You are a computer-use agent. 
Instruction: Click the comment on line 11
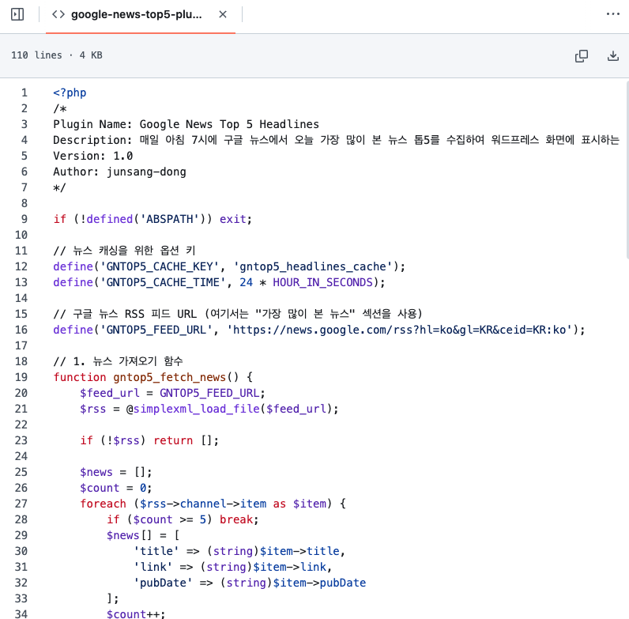pyautogui.click(x=124, y=251)
